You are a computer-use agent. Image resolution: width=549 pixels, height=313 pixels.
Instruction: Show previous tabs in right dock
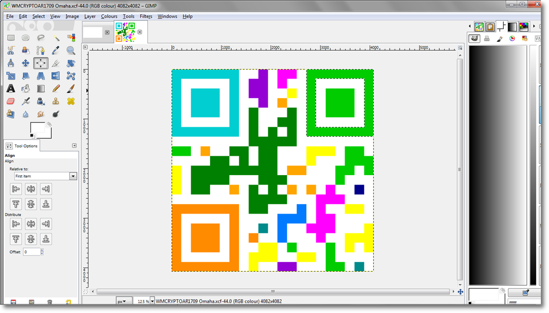coord(470,26)
